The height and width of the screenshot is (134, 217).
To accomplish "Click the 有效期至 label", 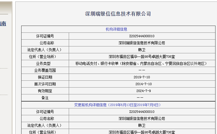I will (x=45, y=91).
